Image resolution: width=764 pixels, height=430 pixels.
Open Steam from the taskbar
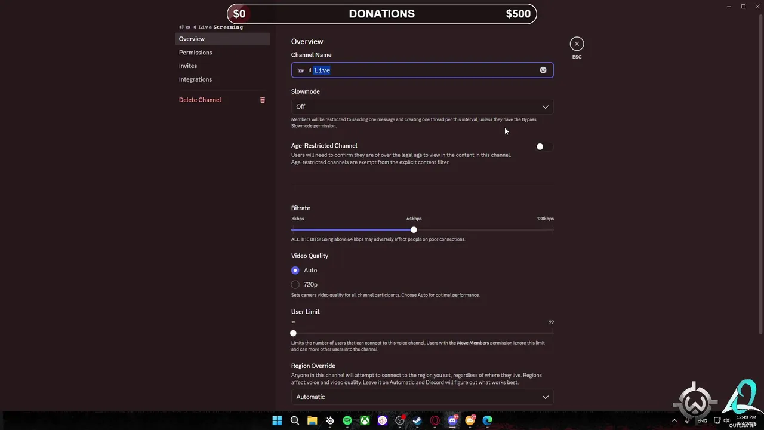point(417,420)
